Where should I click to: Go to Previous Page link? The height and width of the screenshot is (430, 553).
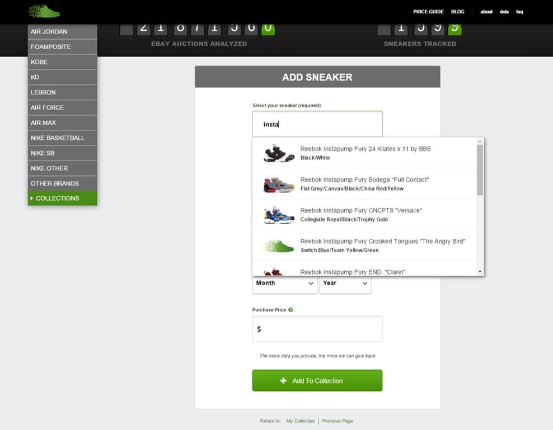[337, 421]
